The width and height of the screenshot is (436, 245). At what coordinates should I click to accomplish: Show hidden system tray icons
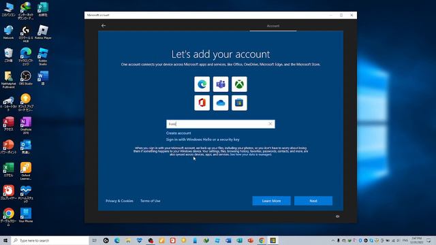pyautogui.click(x=333, y=240)
